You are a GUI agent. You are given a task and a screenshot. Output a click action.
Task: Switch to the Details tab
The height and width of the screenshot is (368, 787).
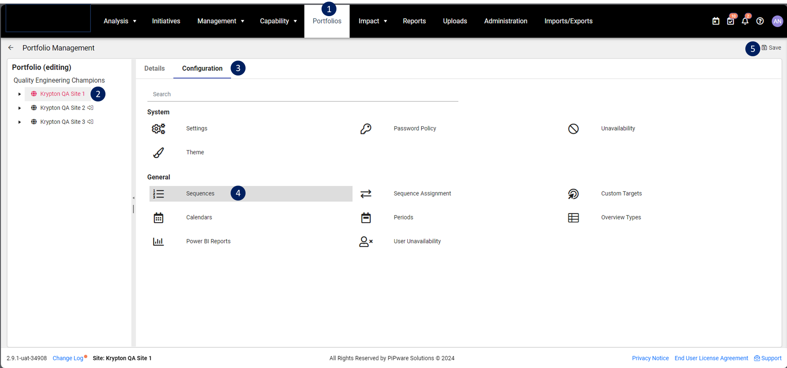154,68
